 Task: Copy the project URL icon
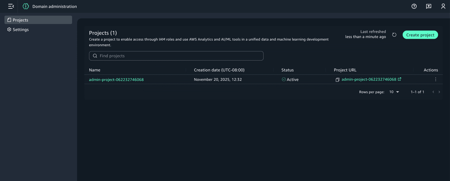click(337, 80)
